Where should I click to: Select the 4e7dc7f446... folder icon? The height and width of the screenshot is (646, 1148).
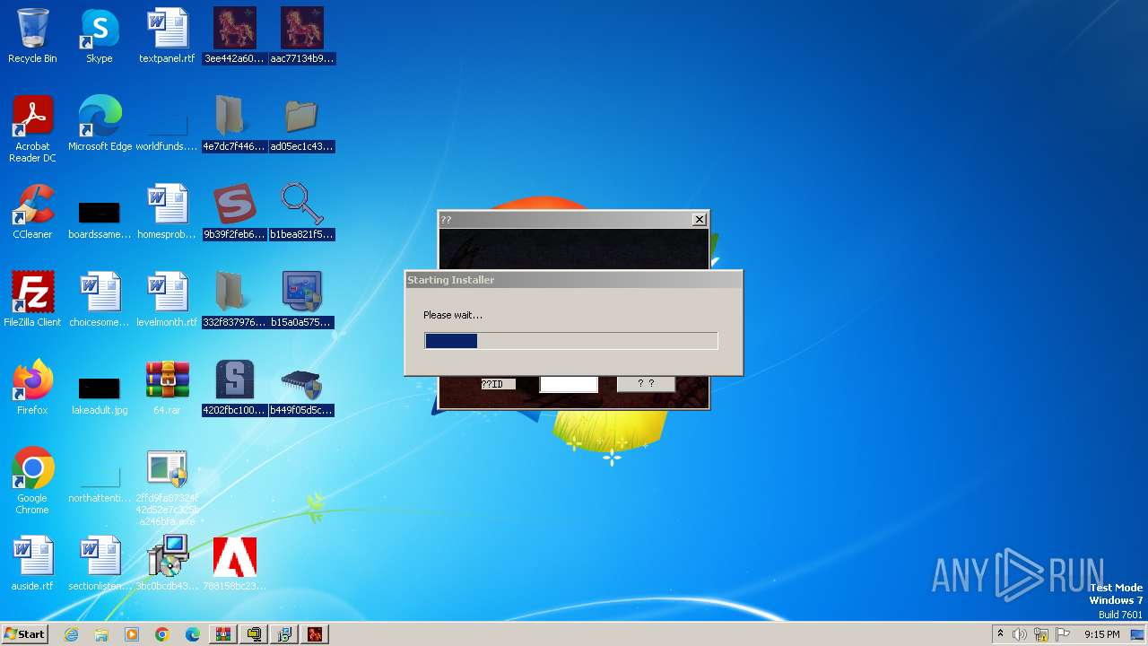coord(234,124)
